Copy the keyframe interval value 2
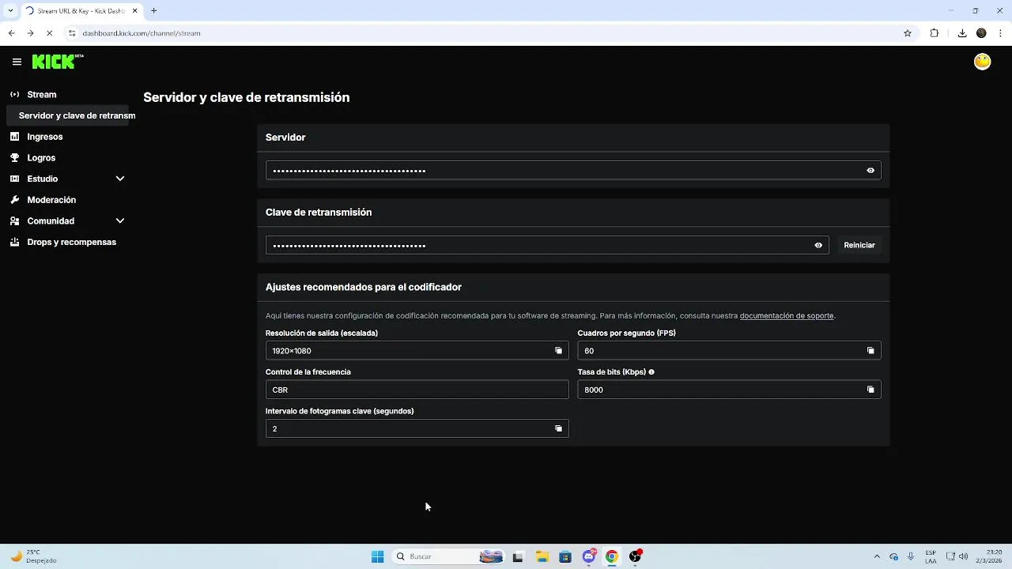 point(558,428)
